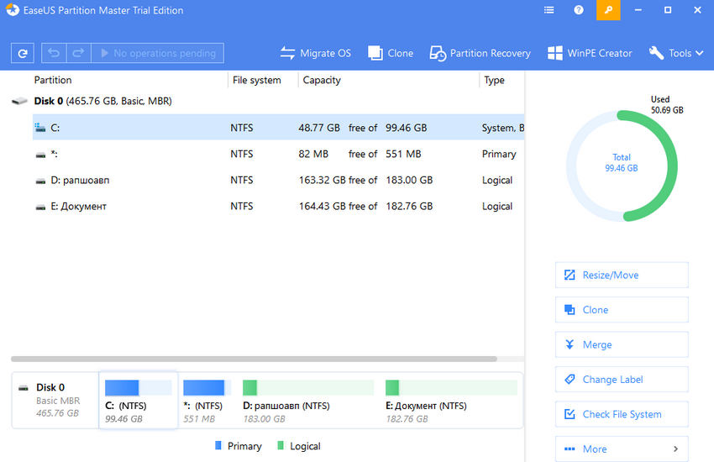Click Disk 0 Basic MBR label in disk map
Viewport: 714px width, 462px height.
pyautogui.click(x=58, y=400)
